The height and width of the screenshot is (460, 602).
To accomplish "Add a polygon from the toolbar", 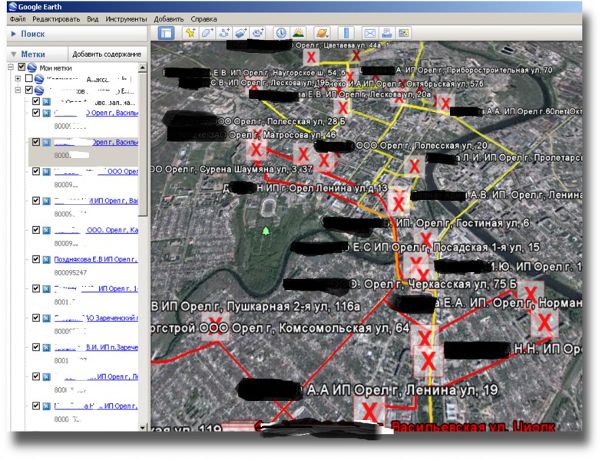I will point(207,33).
